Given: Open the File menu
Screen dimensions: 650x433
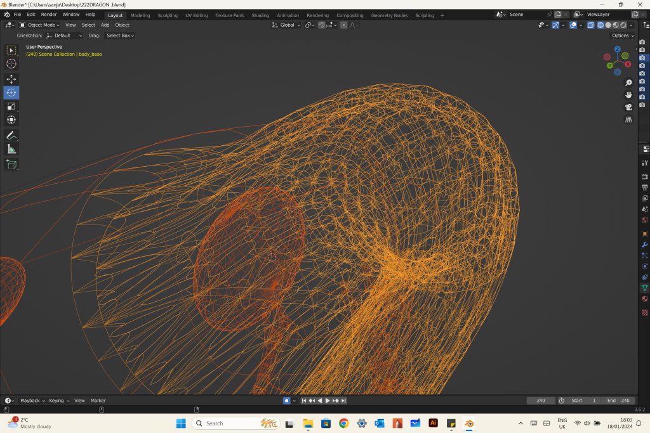Looking at the screenshot, I should [x=17, y=15].
